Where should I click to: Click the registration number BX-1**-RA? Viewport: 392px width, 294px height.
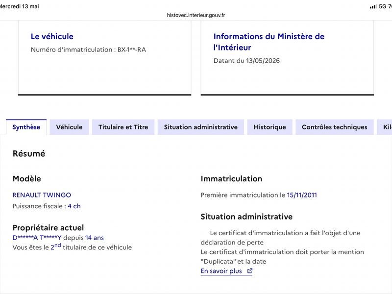tap(132, 49)
